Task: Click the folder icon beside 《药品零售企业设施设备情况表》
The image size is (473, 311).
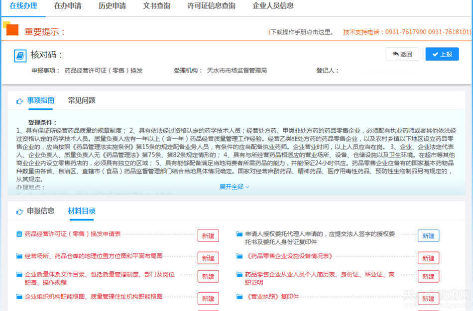Action: pyautogui.click(x=239, y=256)
